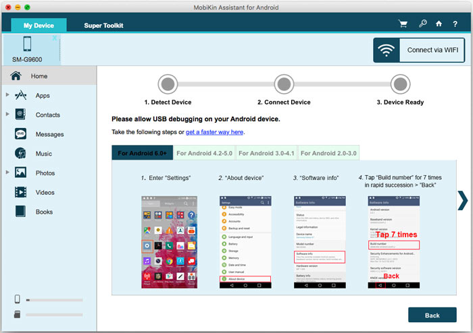This screenshot has height=333, width=473.
Task: Click the Contacts book icon
Action: pyautogui.click(x=20, y=115)
